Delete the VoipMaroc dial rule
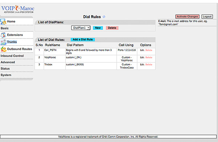The image size is (218, 142). pyautogui.click(x=149, y=57)
